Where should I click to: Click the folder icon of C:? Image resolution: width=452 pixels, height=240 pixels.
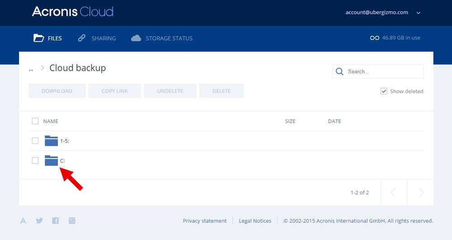click(x=52, y=160)
